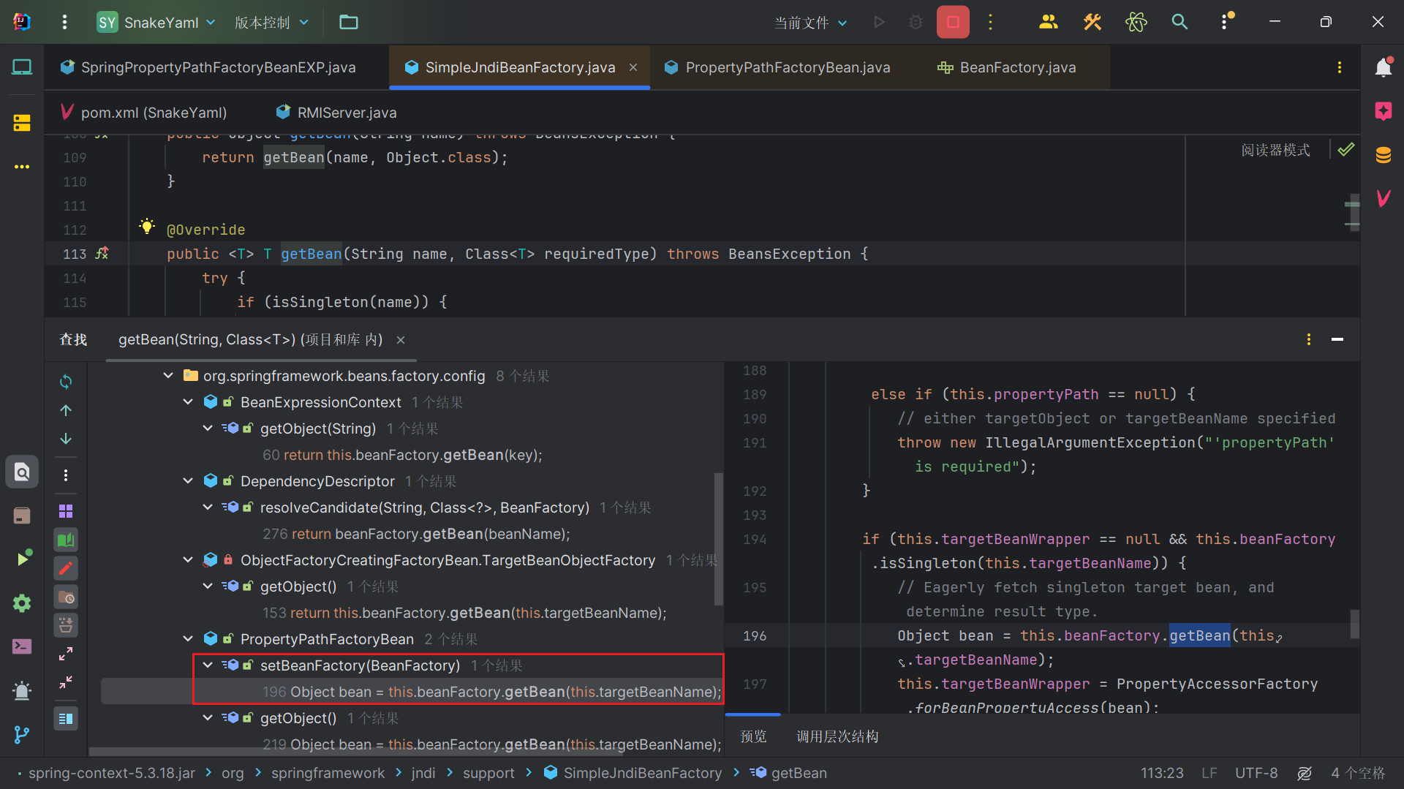
Task: Collapse setBeanFactory(BeanFactory) node
Action: point(208,665)
